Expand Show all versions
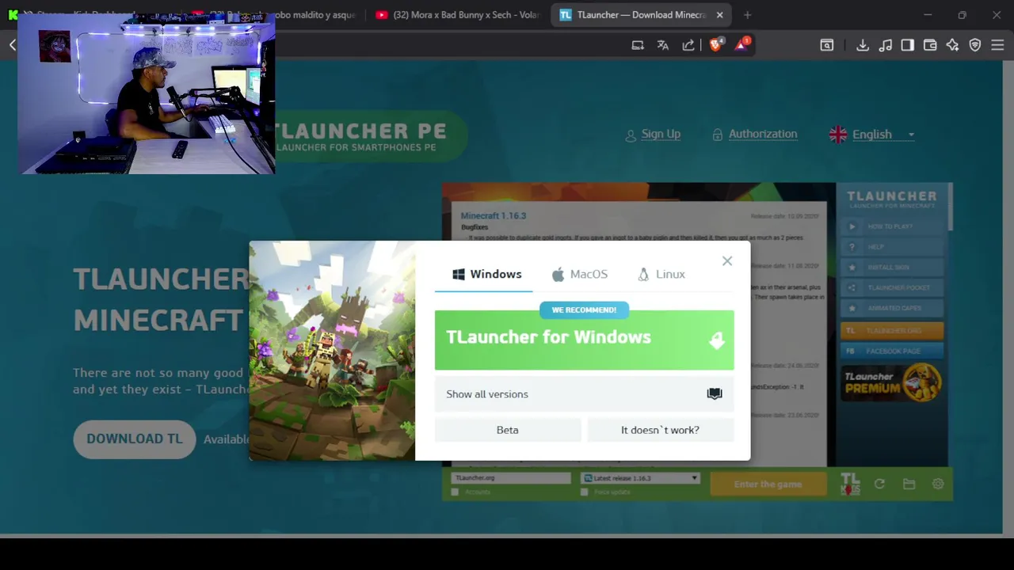 584,394
